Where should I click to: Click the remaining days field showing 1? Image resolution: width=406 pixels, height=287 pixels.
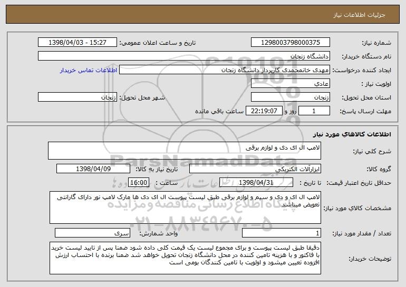pos(314,111)
